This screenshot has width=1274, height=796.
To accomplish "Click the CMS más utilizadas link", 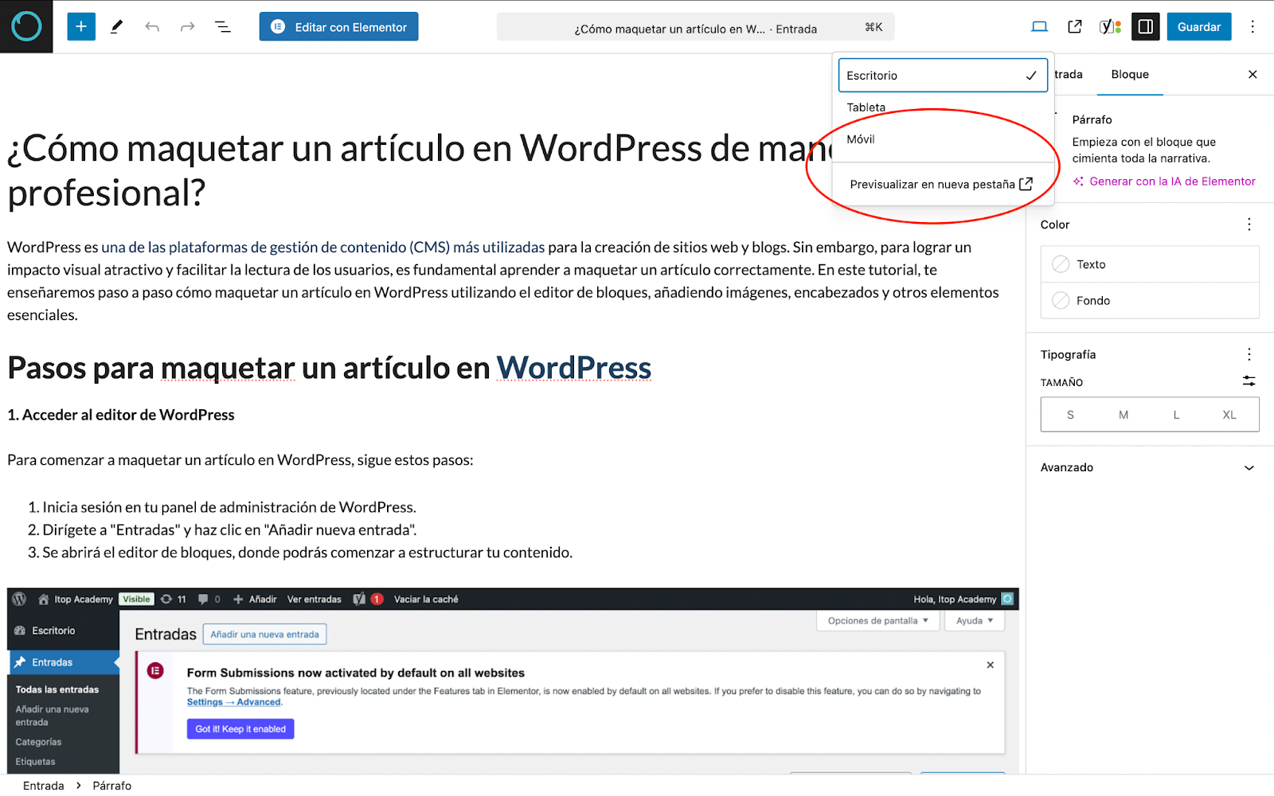I will [x=323, y=248].
